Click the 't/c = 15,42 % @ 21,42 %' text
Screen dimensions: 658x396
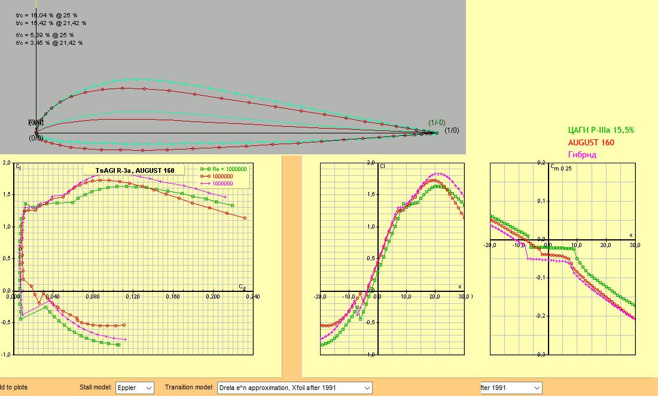tap(51, 23)
